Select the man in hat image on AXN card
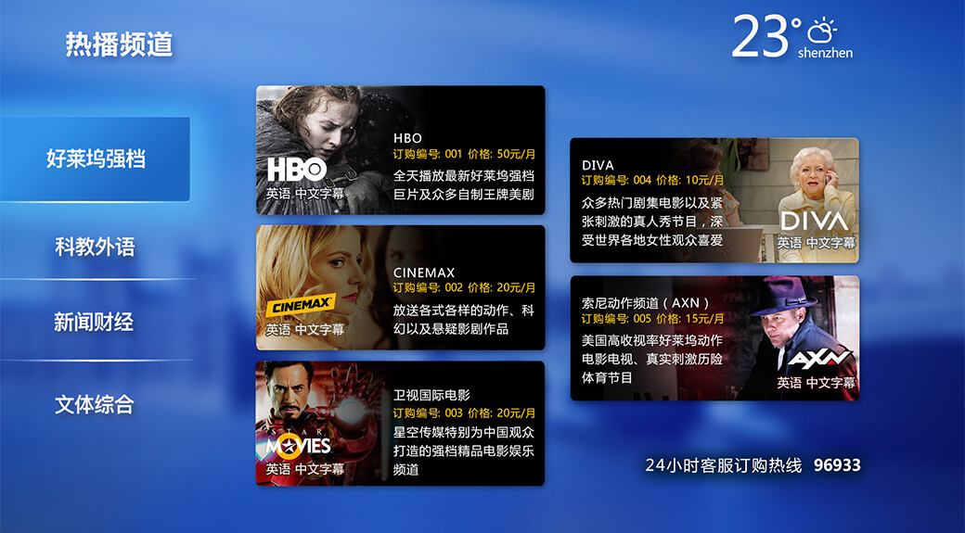Image resolution: width=965 pixels, height=533 pixels. [x=800, y=338]
